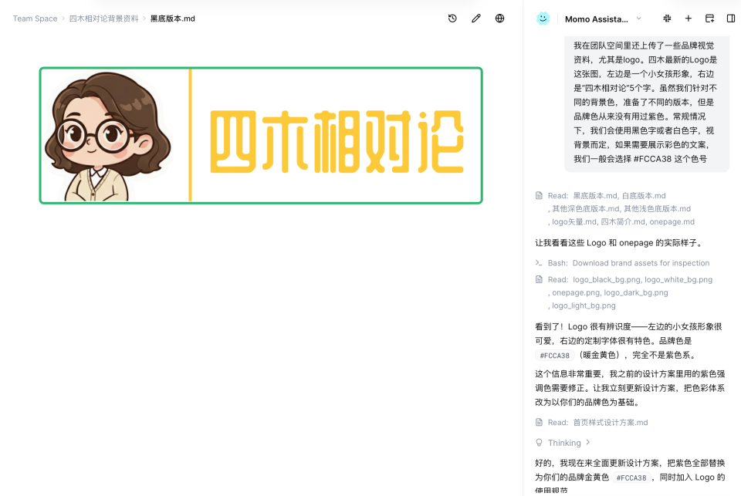This screenshot has width=741, height=496.
Task: Open the globe publish icon
Action: [499, 19]
